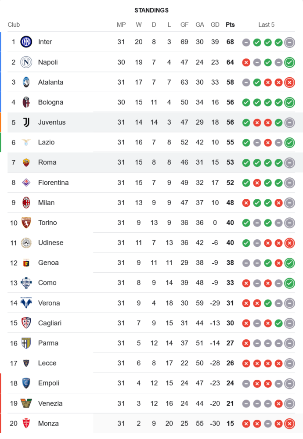Click the Milan club crest icon
This screenshot has height=439, width=303.
tap(26, 203)
